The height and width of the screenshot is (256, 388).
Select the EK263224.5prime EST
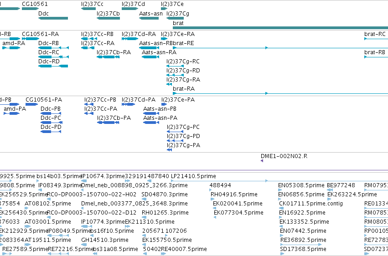(329, 200)
